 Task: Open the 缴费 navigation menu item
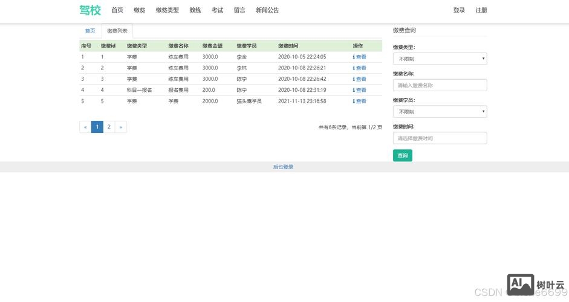click(139, 10)
